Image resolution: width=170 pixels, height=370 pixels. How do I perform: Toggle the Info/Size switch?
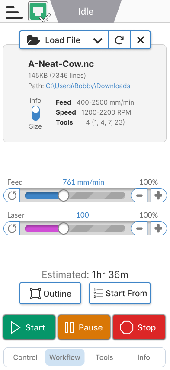pos(36,113)
